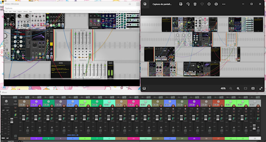Print the image from Photos toolbar

click(216, 4)
